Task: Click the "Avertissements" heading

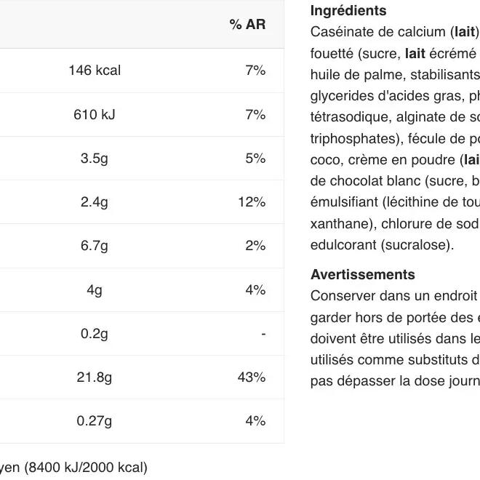Action: pyautogui.click(x=362, y=274)
